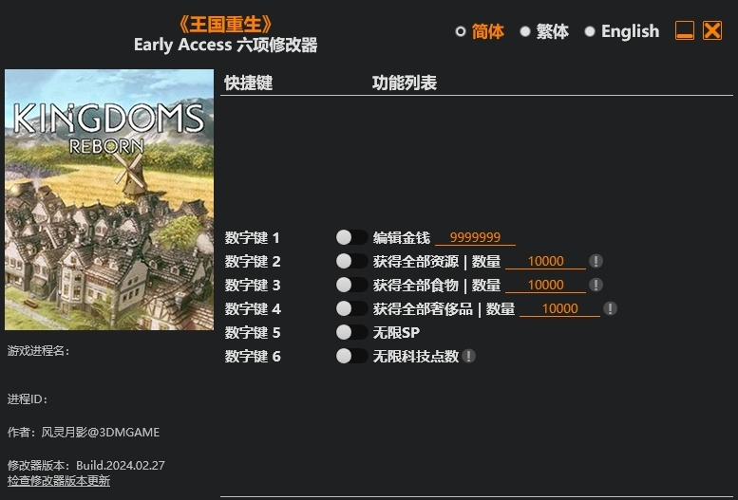Click the 数字键 5 hotkey label
This screenshot has width=738, height=500.
[x=253, y=333]
